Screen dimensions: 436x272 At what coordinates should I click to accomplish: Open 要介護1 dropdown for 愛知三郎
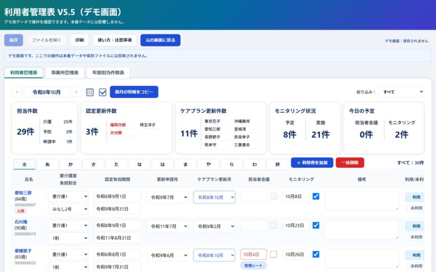[68, 196]
